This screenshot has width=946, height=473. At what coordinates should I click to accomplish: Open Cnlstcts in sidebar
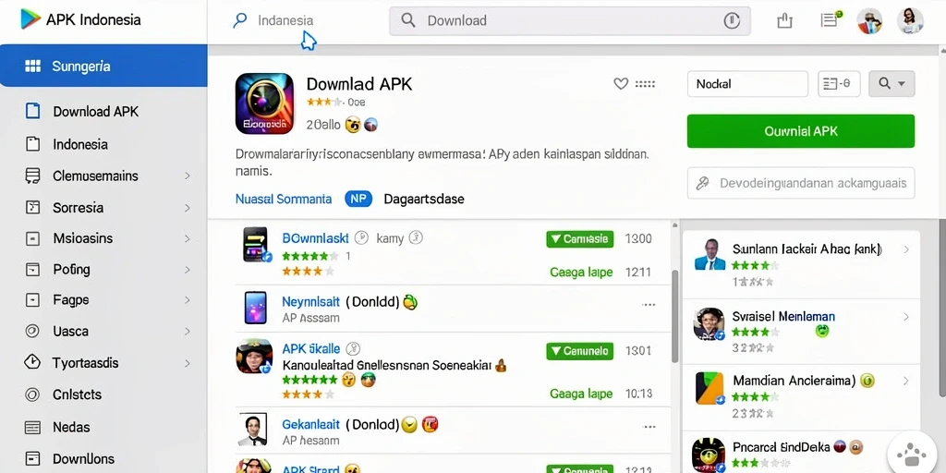pos(77,394)
